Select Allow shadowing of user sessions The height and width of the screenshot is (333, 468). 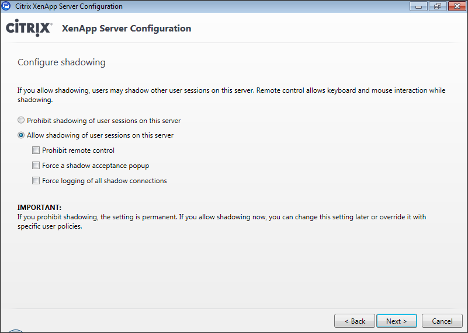tap(22, 135)
